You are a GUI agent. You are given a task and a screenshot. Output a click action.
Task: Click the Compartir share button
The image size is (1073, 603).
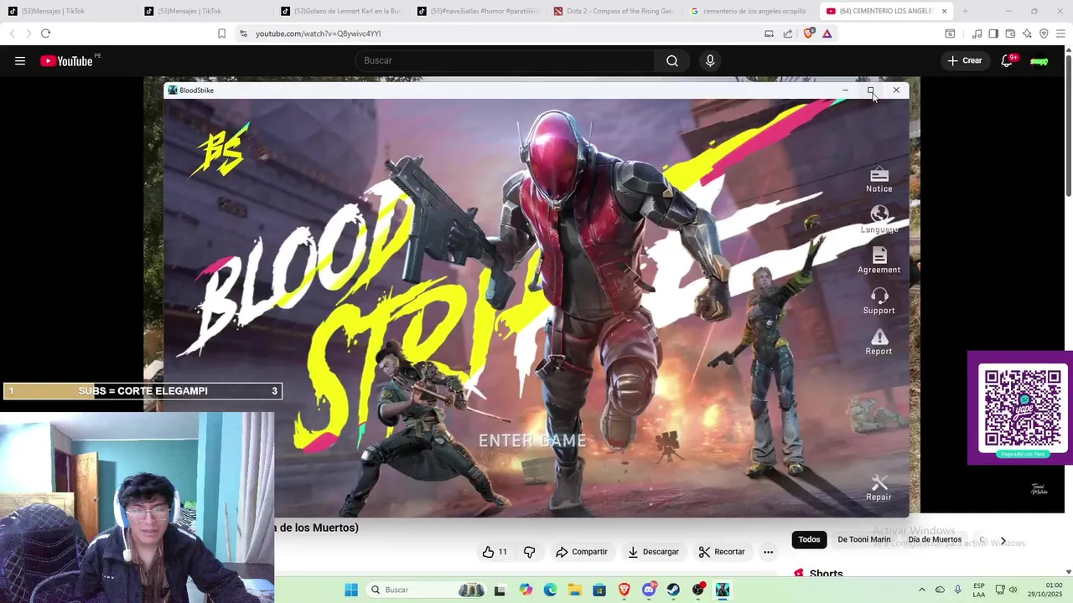(581, 552)
